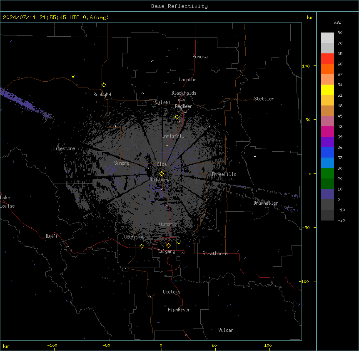Viewport: 359px width, 351px height.
Task: Click the white asterisk marker above Limestone
Action: [x=64, y=144]
